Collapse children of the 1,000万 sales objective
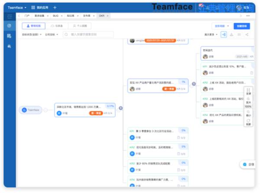This screenshot has height=193, width=260. pyautogui.click(x=120, y=108)
